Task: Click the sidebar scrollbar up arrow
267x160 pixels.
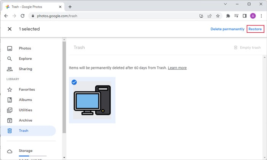Action: (64, 40)
